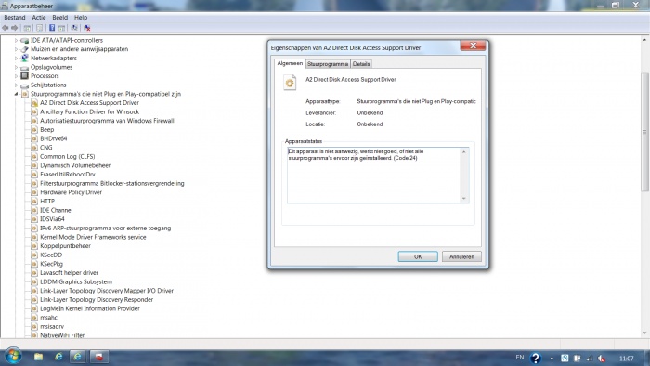Click OK in the properties dialog

tap(418, 256)
